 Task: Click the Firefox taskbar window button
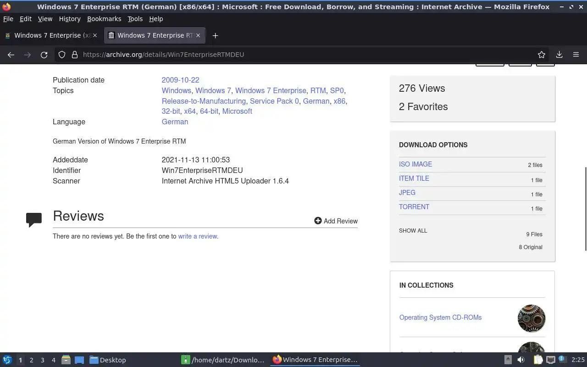[x=315, y=360]
